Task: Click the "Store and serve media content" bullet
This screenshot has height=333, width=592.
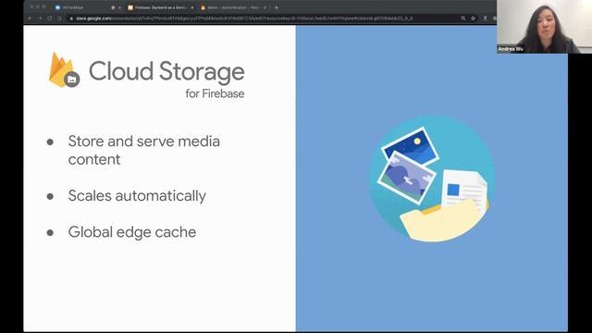Action: (x=144, y=150)
